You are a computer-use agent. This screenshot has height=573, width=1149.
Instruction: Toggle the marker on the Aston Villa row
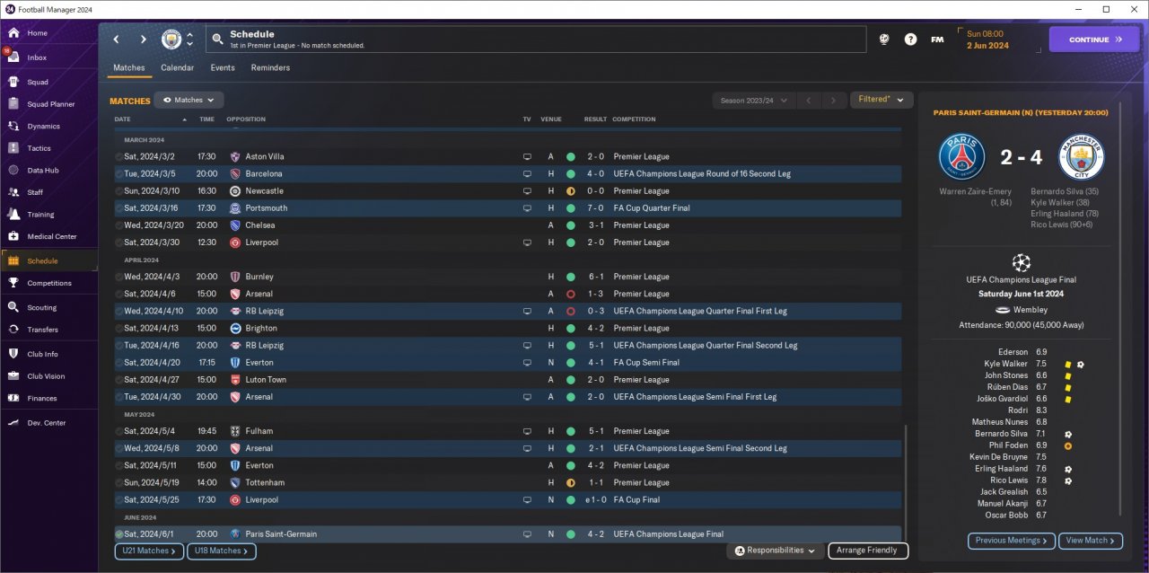(x=119, y=156)
